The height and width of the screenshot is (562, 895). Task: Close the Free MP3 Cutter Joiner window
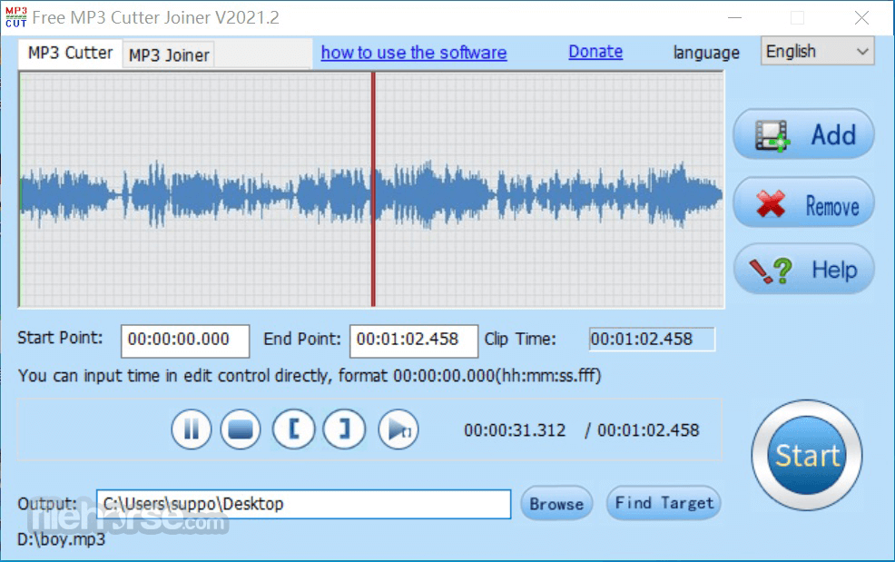click(x=861, y=18)
